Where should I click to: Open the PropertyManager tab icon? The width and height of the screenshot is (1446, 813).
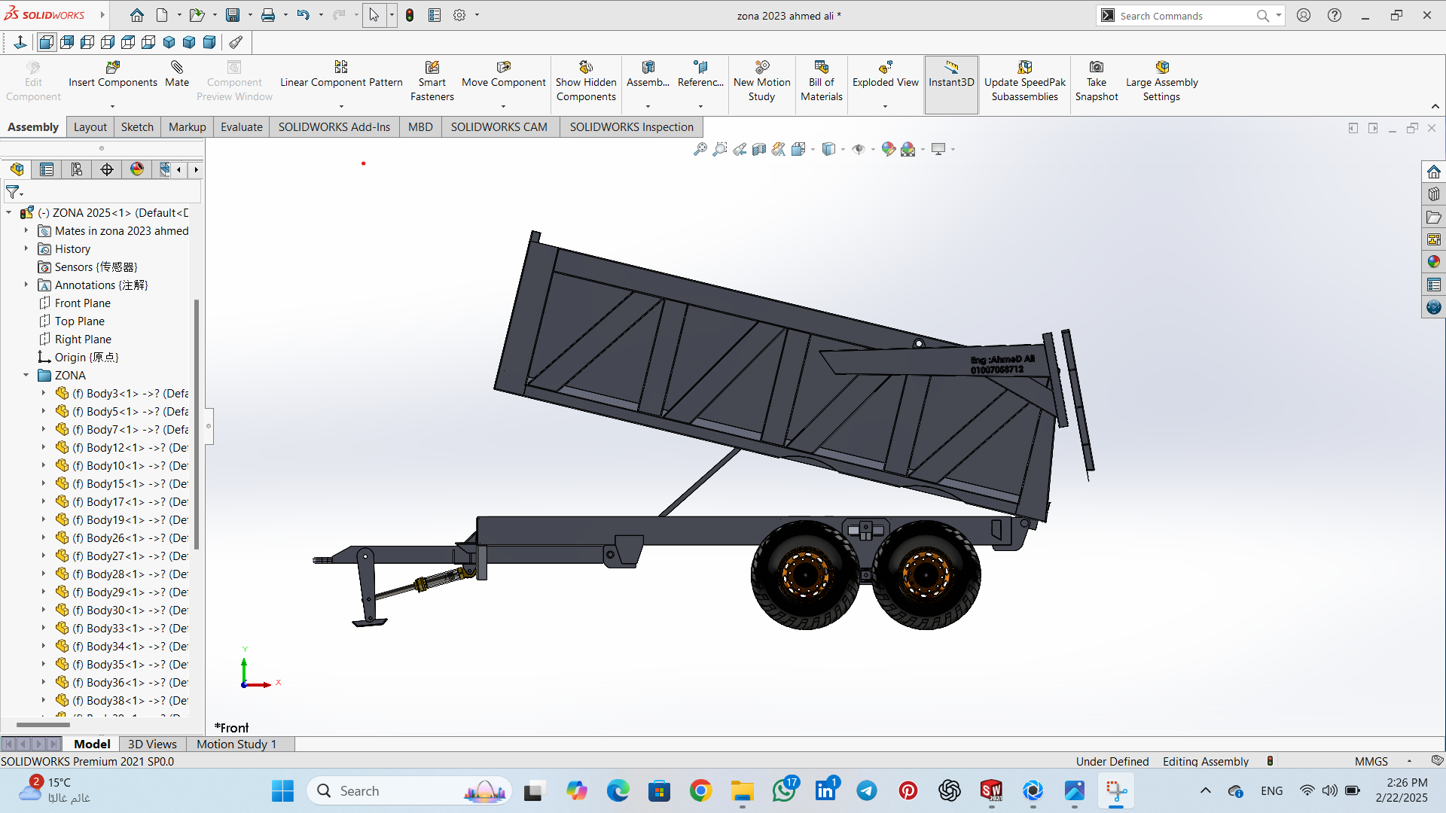click(x=47, y=169)
